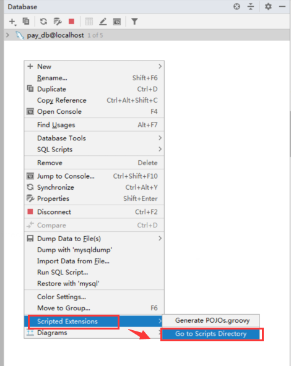Open the New submenu
Viewport: 291px width, 366px height.
click(94, 67)
